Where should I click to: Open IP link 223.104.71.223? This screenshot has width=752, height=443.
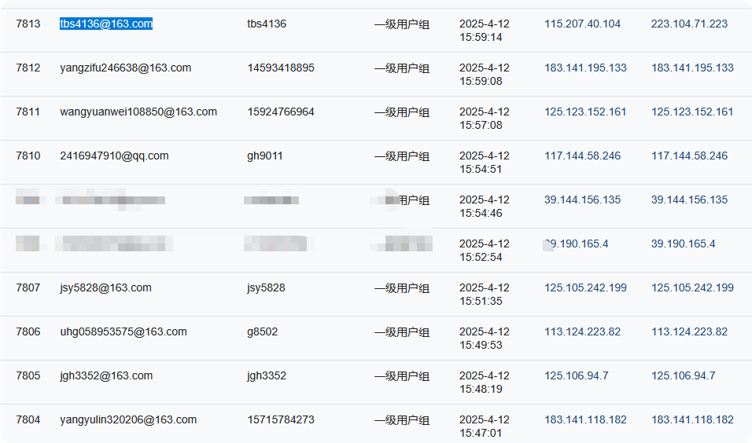coord(689,24)
